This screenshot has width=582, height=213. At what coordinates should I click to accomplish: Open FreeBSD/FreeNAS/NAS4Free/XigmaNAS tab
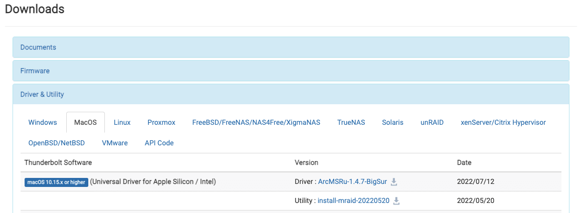[256, 122]
